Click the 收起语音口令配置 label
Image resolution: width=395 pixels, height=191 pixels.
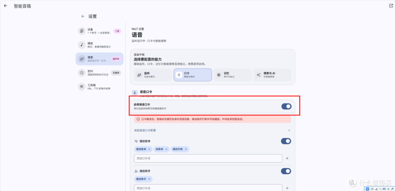click(x=145, y=130)
